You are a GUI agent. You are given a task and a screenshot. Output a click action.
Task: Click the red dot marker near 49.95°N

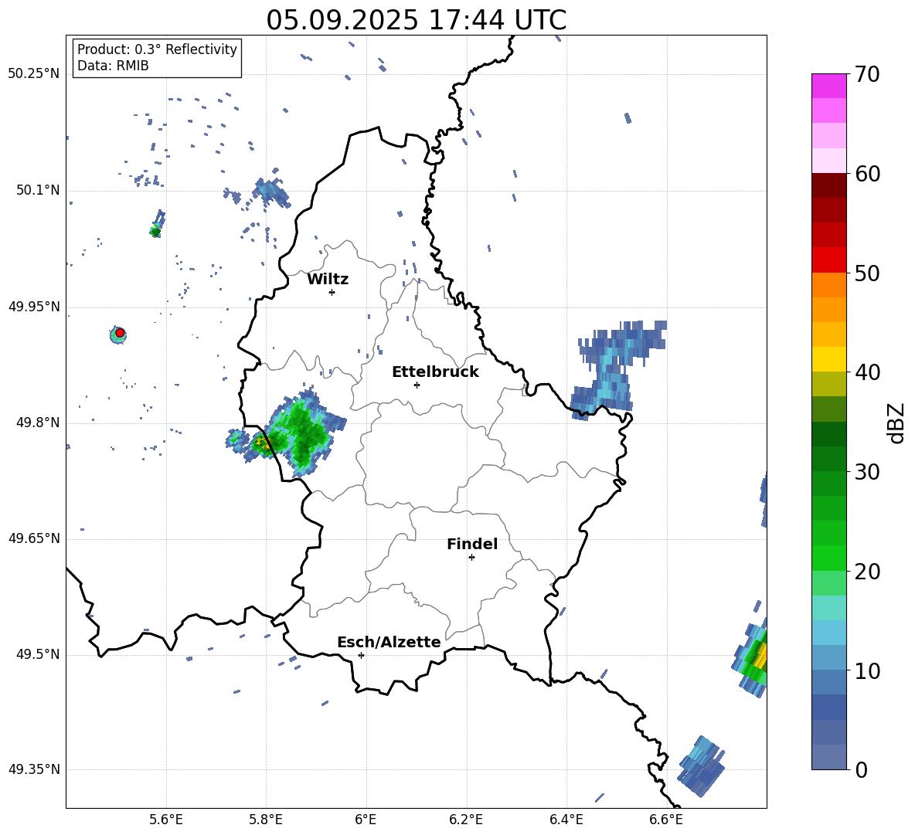point(120,333)
